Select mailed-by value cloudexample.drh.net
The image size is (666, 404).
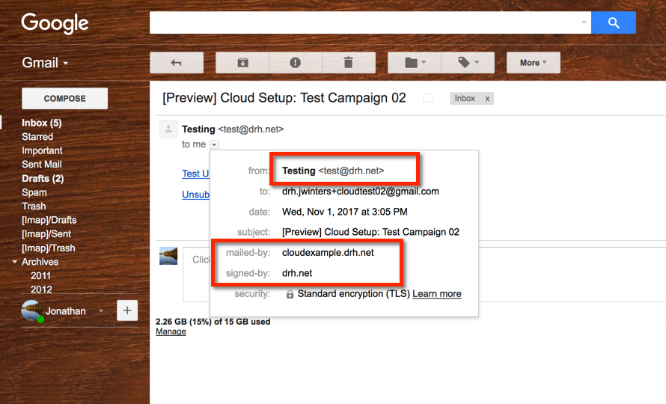(x=328, y=253)
